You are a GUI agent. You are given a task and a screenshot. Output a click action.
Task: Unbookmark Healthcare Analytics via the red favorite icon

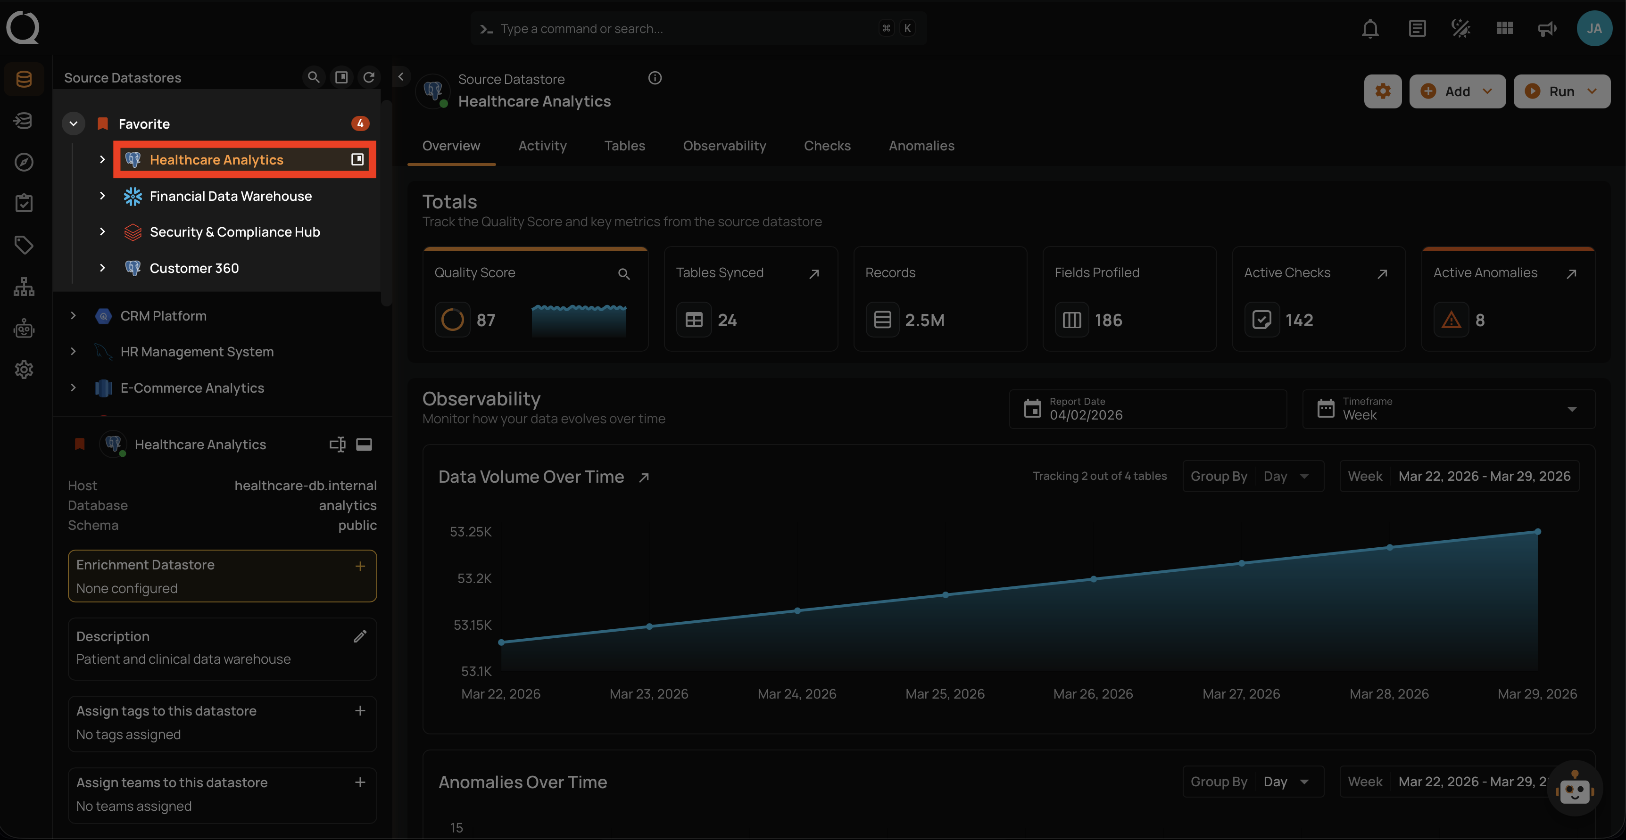pos(80,445)
